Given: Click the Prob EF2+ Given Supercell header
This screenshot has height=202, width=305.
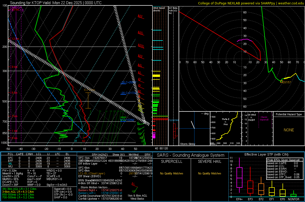Looking at the screenshot, I should point(283,160).
